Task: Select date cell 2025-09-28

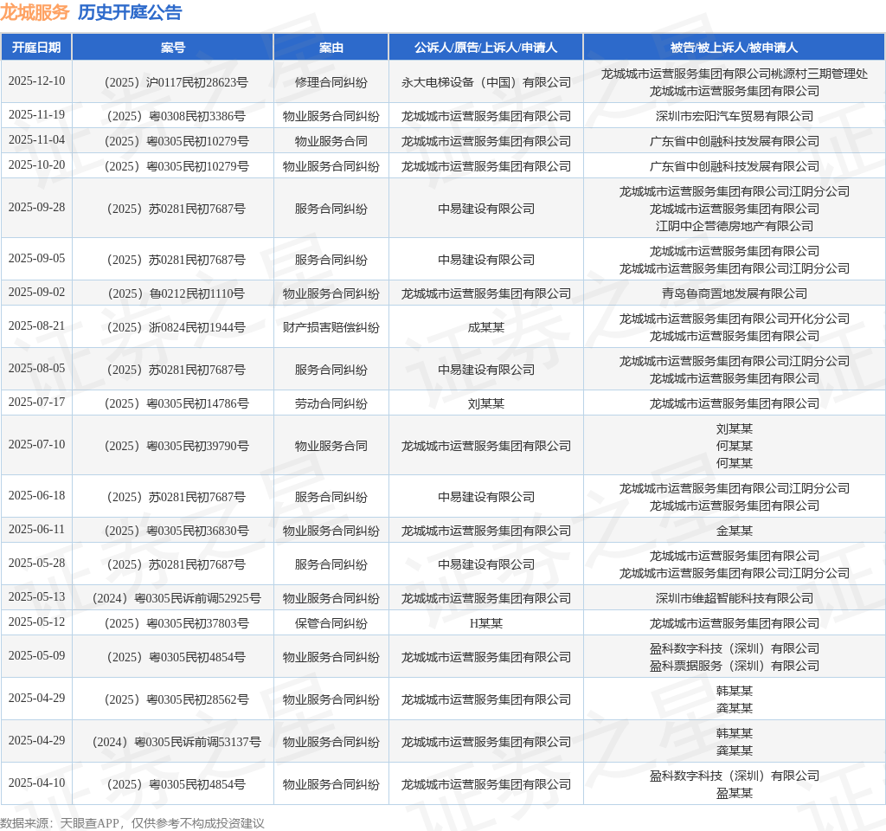Action: [x=36, y=208]
